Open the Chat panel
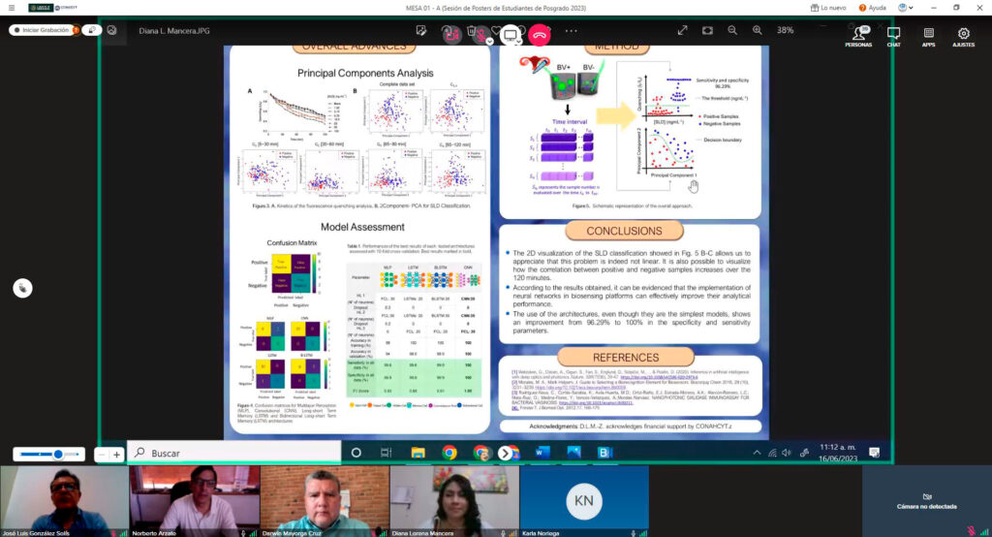Screen dimensions: 992x537 [x=893, y=36]
